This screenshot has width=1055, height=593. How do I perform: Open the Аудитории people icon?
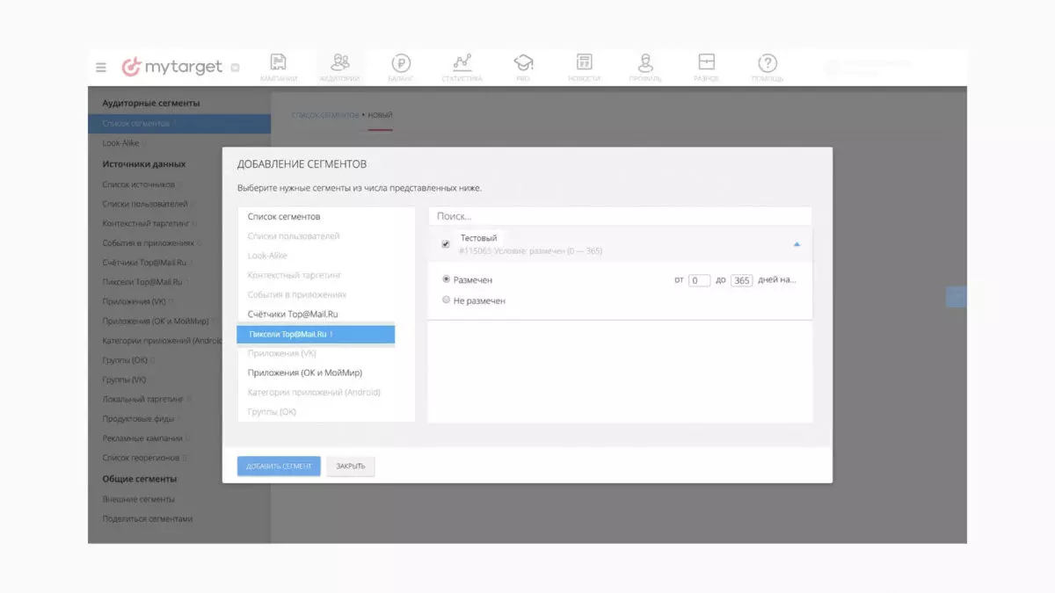pos(339,62)
